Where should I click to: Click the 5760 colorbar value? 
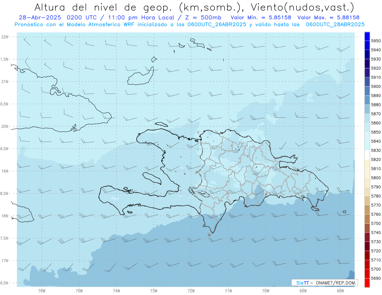[376, 214]
